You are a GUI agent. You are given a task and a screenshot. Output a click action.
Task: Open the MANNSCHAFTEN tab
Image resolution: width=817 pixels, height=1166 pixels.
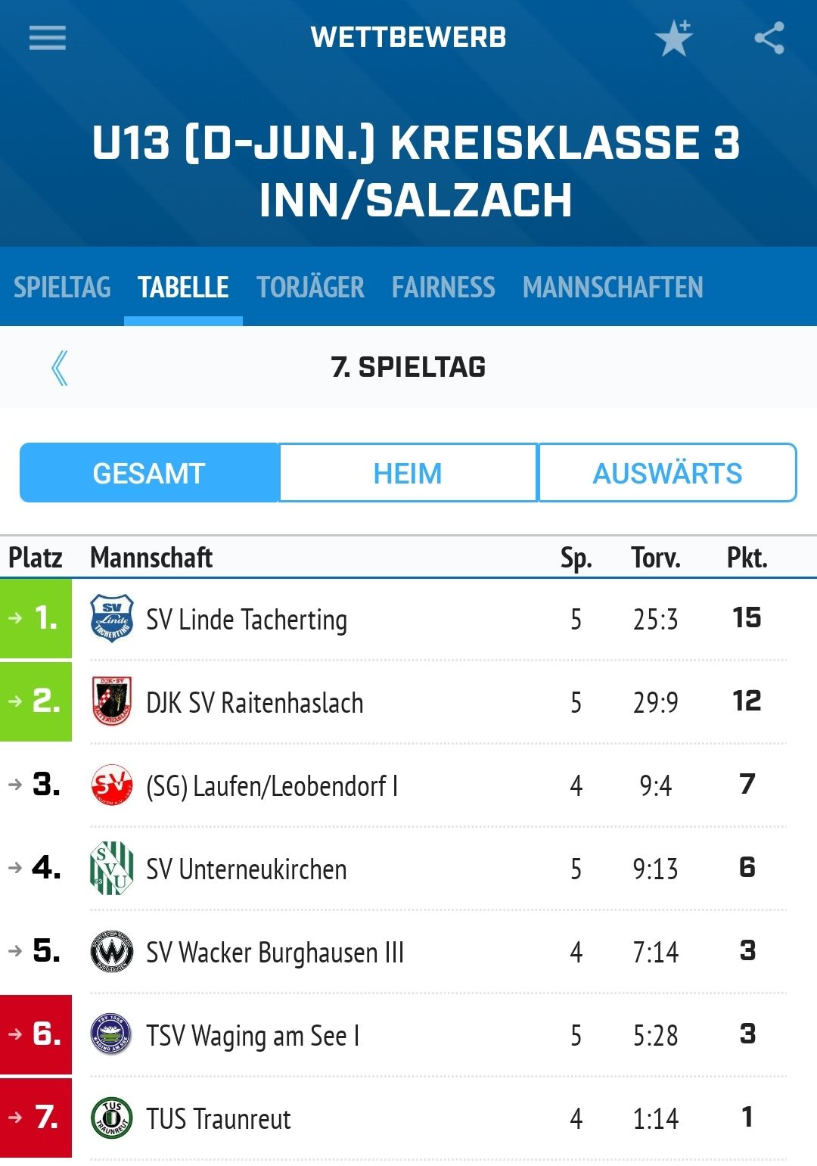(x=613, y=288)
